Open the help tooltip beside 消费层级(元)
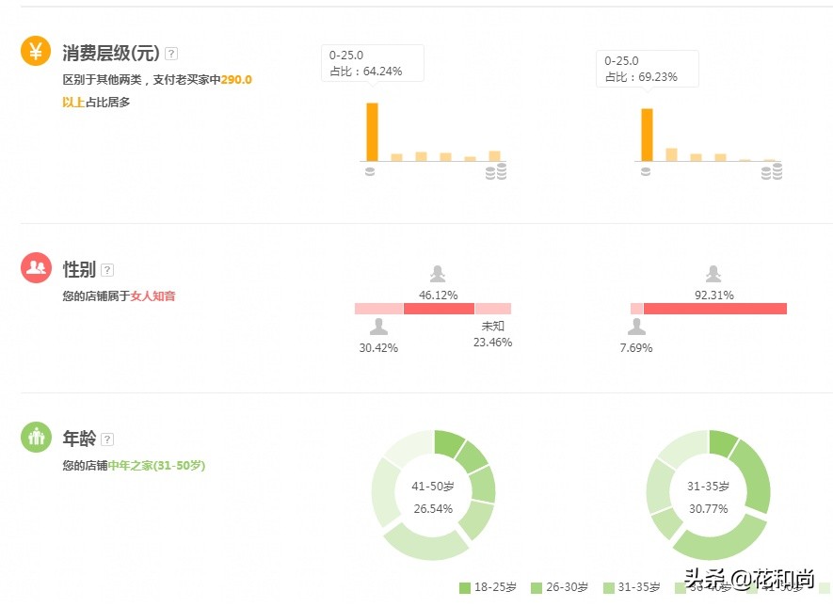This screenshot has height=607, width=833. pyautogui.click(x=169, y=54)
